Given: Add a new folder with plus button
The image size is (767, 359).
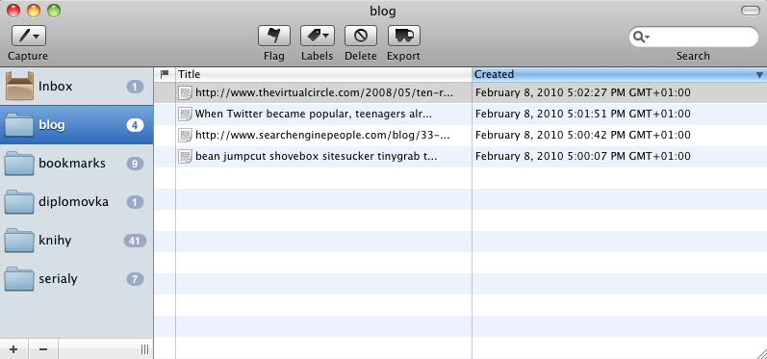Looking at the screenshot, I should (13, 349).
